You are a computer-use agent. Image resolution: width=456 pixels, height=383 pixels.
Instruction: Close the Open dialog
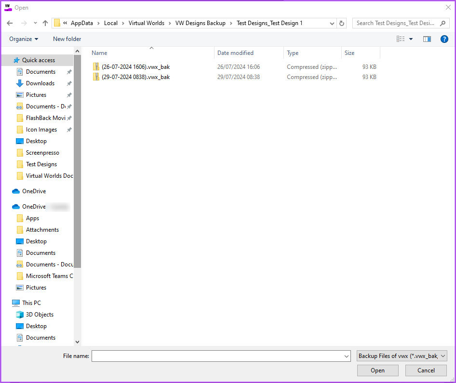click(x=448, y=8)
